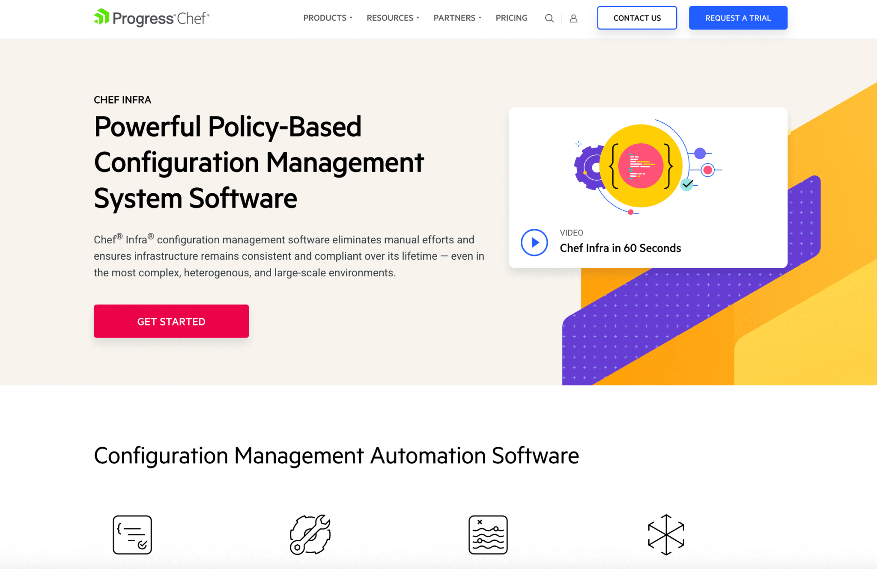Select the policy-as-code braces document icon
877x569 pixels.
click(132, 534)
